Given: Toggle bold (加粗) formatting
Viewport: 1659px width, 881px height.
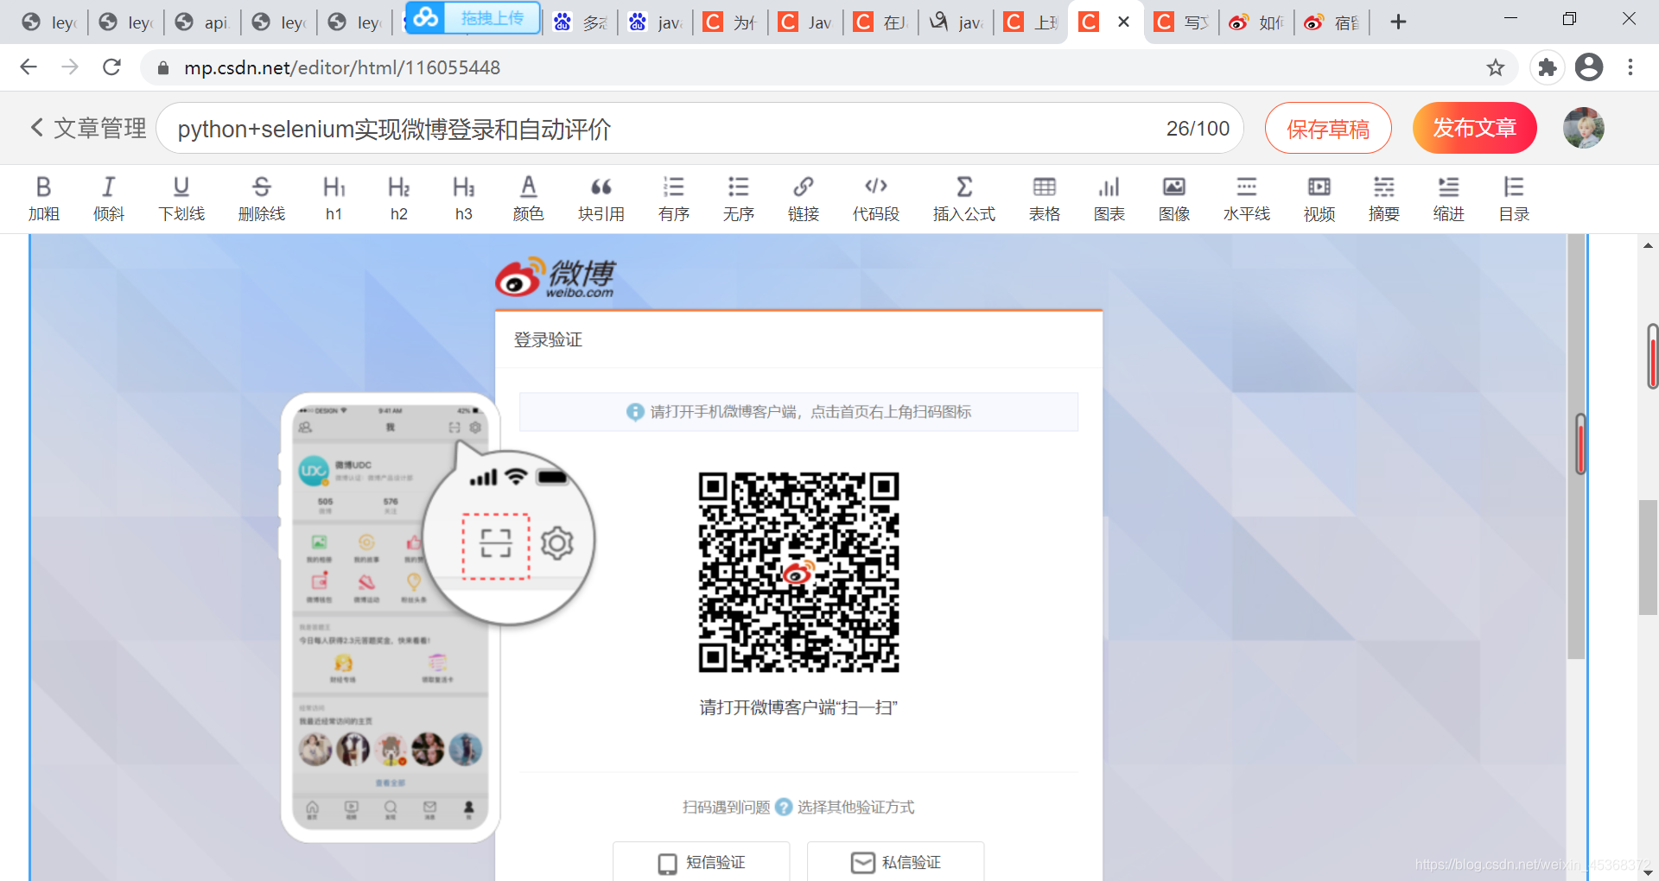Looking at the screenshot, I should tap(43, 199).
